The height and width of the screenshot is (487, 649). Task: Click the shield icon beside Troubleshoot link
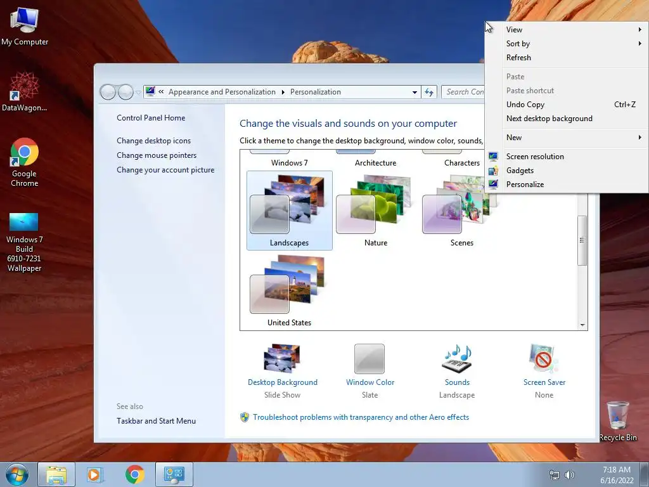244,417
